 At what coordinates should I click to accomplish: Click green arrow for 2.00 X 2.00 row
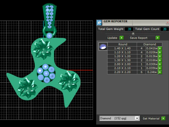pos(160,64)
